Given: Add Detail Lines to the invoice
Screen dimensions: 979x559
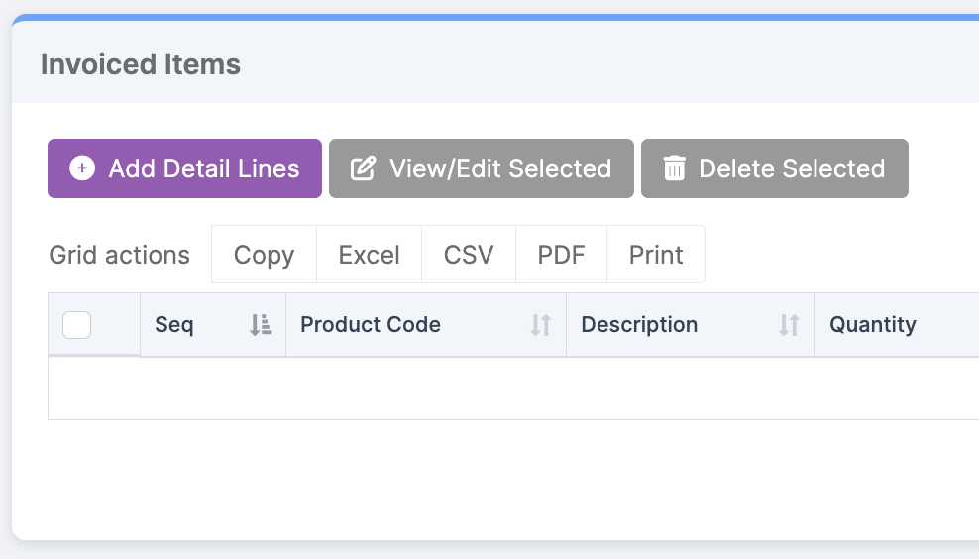Looking at the screenshot, I should 185,168.
